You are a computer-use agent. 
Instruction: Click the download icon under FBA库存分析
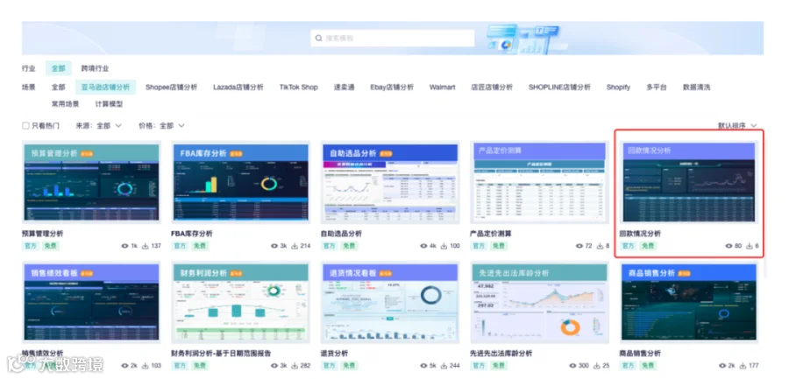click(x=295, y=246)
